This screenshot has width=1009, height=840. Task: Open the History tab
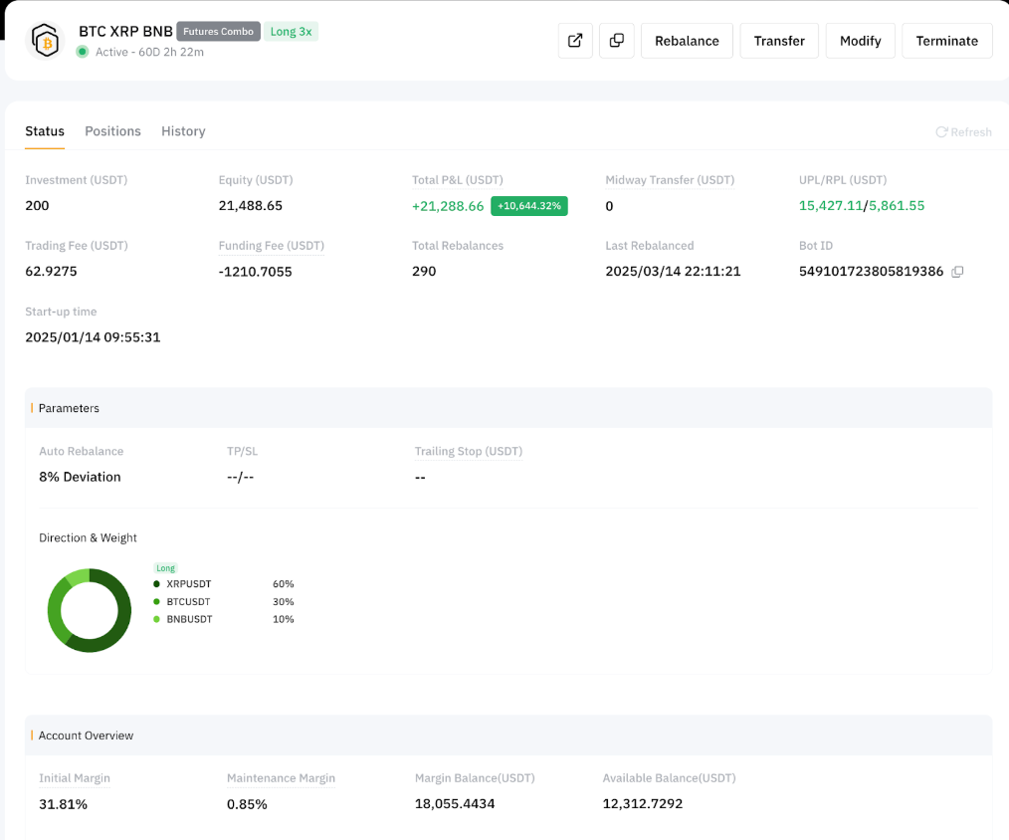point(183,131)
